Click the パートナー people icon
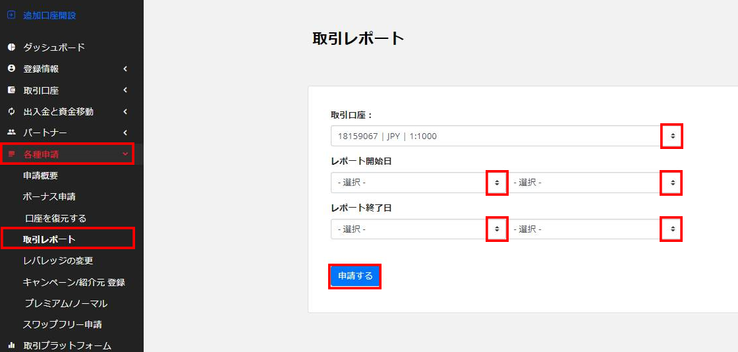 (x=11, y=132)
